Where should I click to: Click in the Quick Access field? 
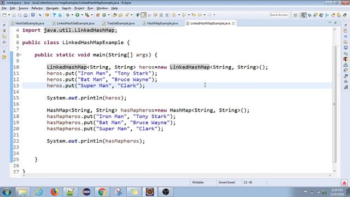pos(278,15)
